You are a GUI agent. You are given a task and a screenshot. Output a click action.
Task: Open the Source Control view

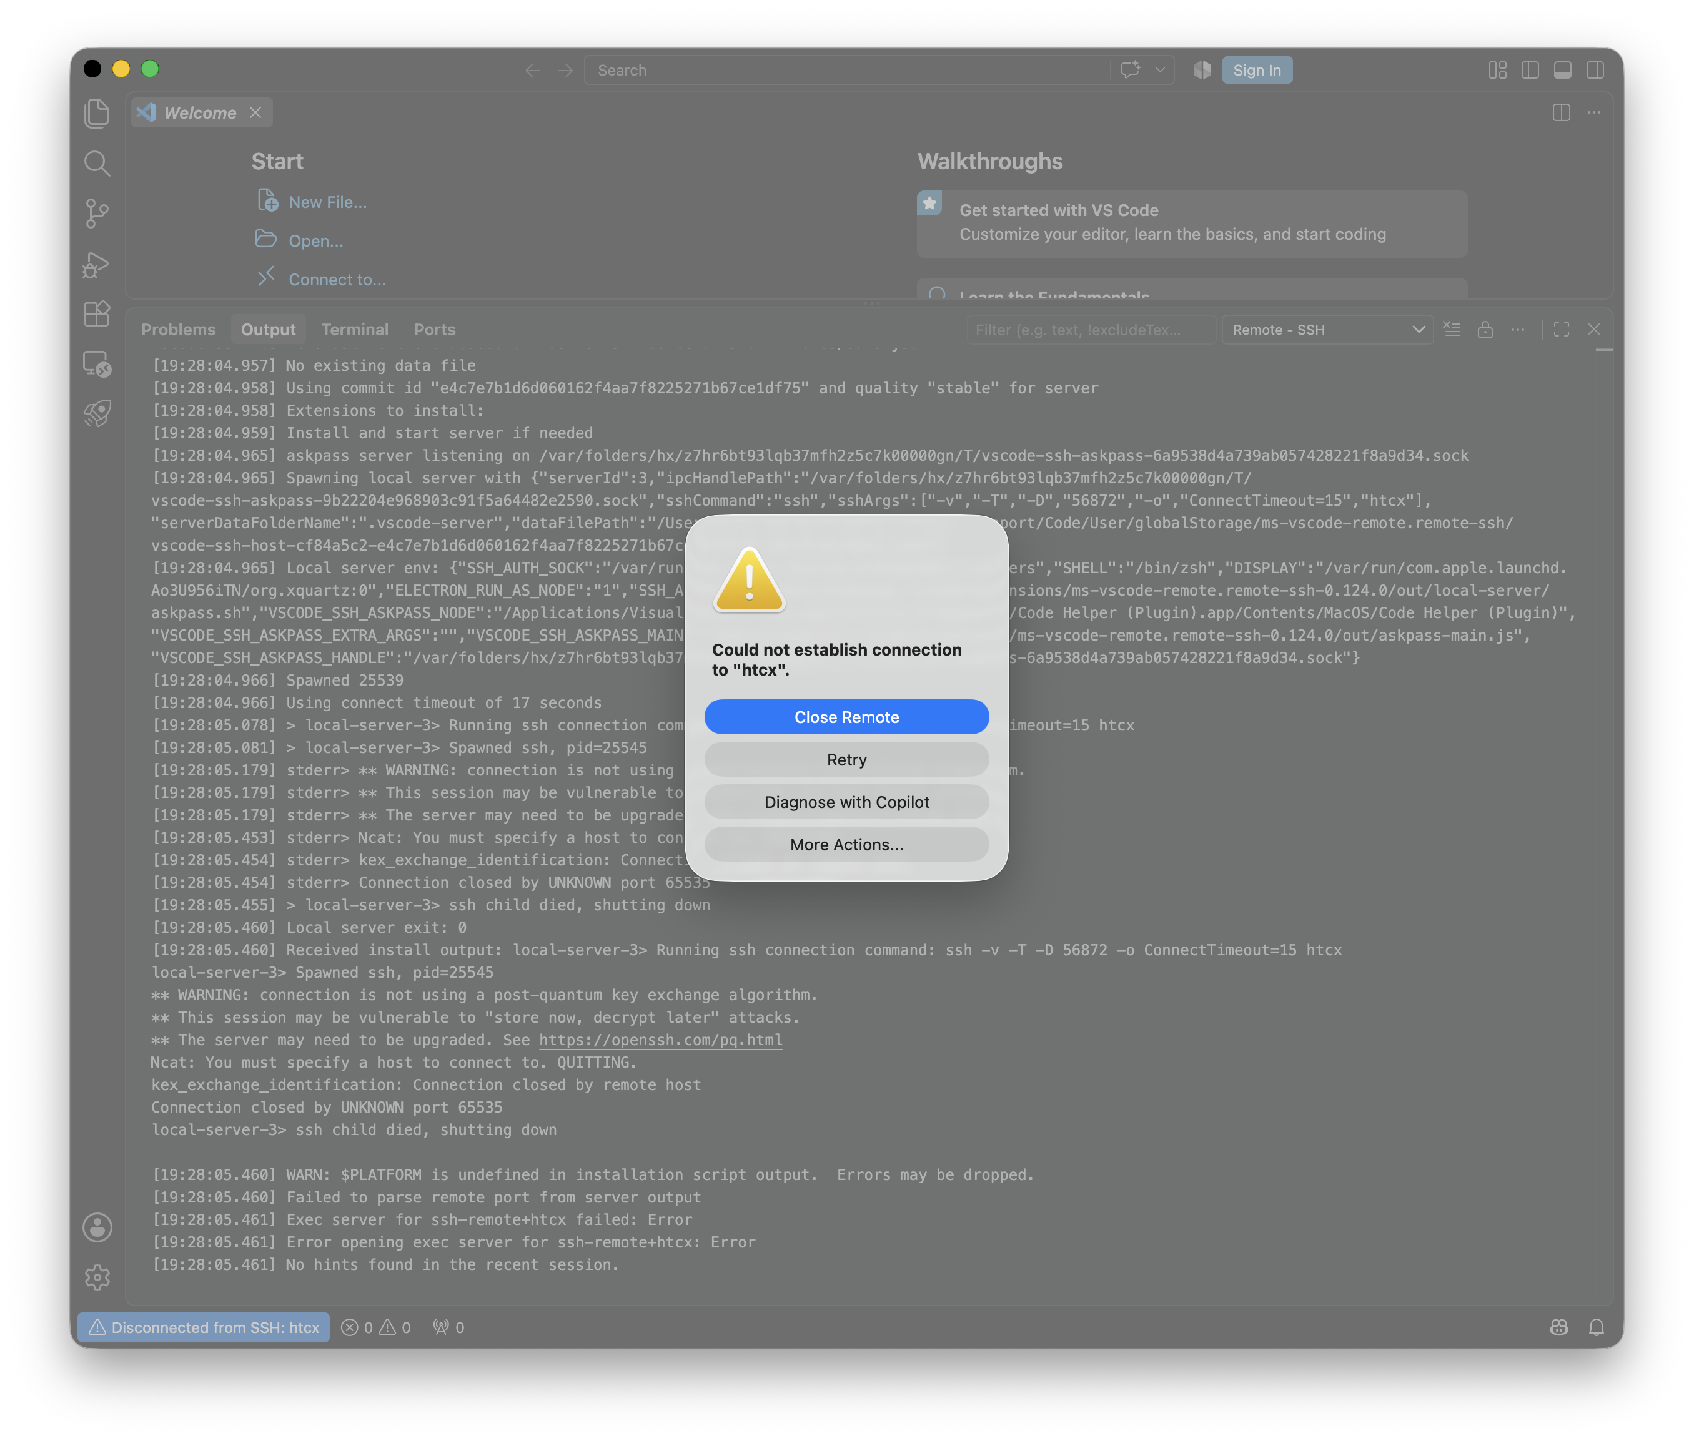coord(96,214)
